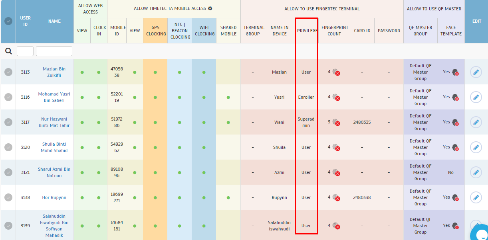
Task: Open edit pencil for Mohamad Yusri Bin Saberi
Action: [x=476, y=97]
